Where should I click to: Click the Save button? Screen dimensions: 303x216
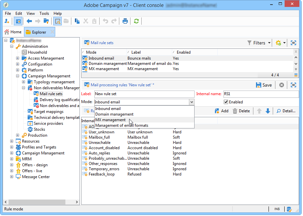pos(264,85)
